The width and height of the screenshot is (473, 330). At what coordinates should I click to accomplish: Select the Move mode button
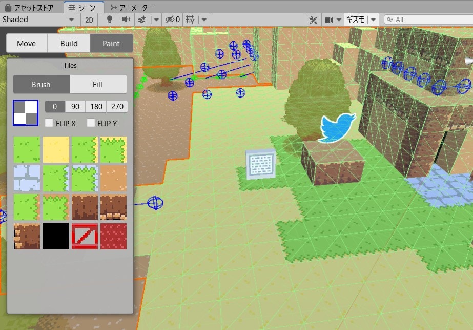[x=27, y=43]
